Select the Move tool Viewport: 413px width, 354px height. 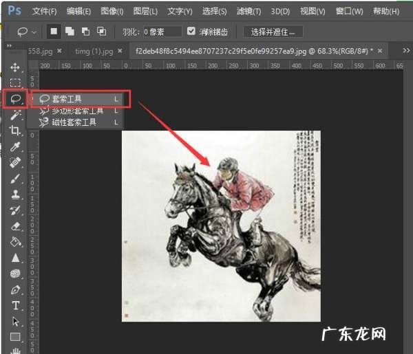(15, 68)
